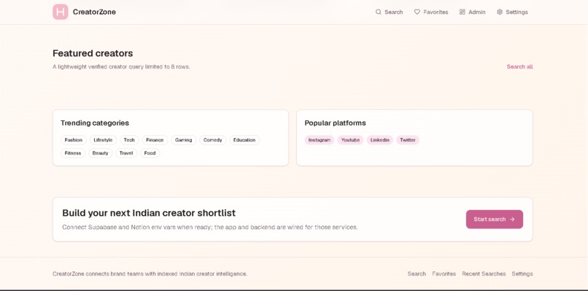Screen dimensions: 588x291
Task: Open the footer Search link
Action: click(417, 273)
